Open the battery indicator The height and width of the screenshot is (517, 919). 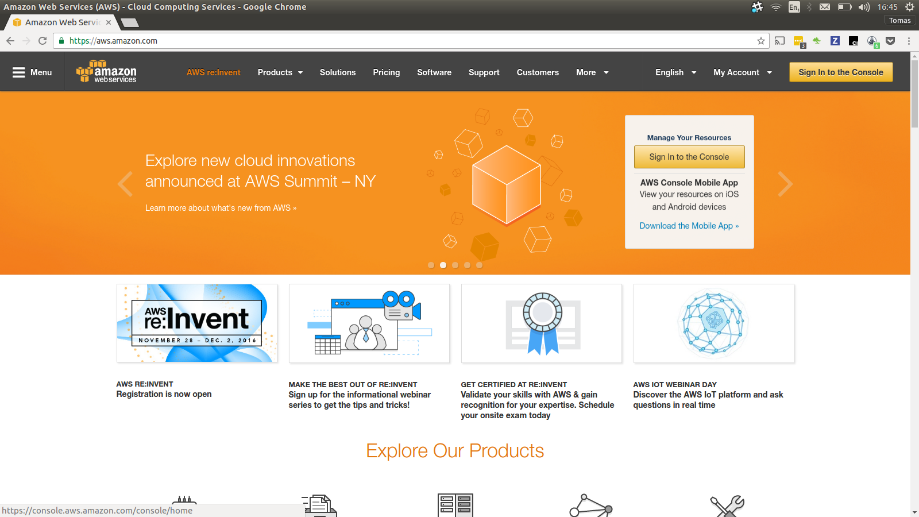click(x=844, y=7)
